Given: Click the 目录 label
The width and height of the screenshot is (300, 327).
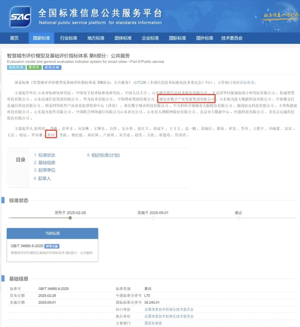Looking at the screenshot, I should pyautogui.click(x=21, y=160).
